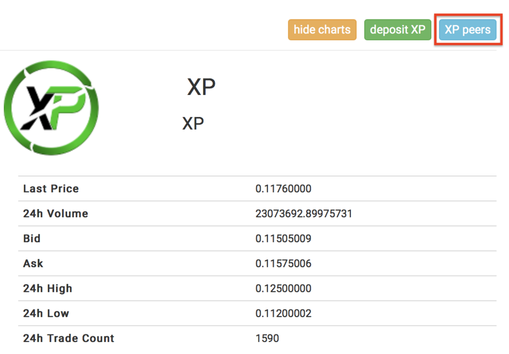
Task: Select the large XP heading
Action: pos(201,87)
